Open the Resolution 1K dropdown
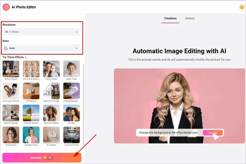The image size is (246, 164). point(41,32)
